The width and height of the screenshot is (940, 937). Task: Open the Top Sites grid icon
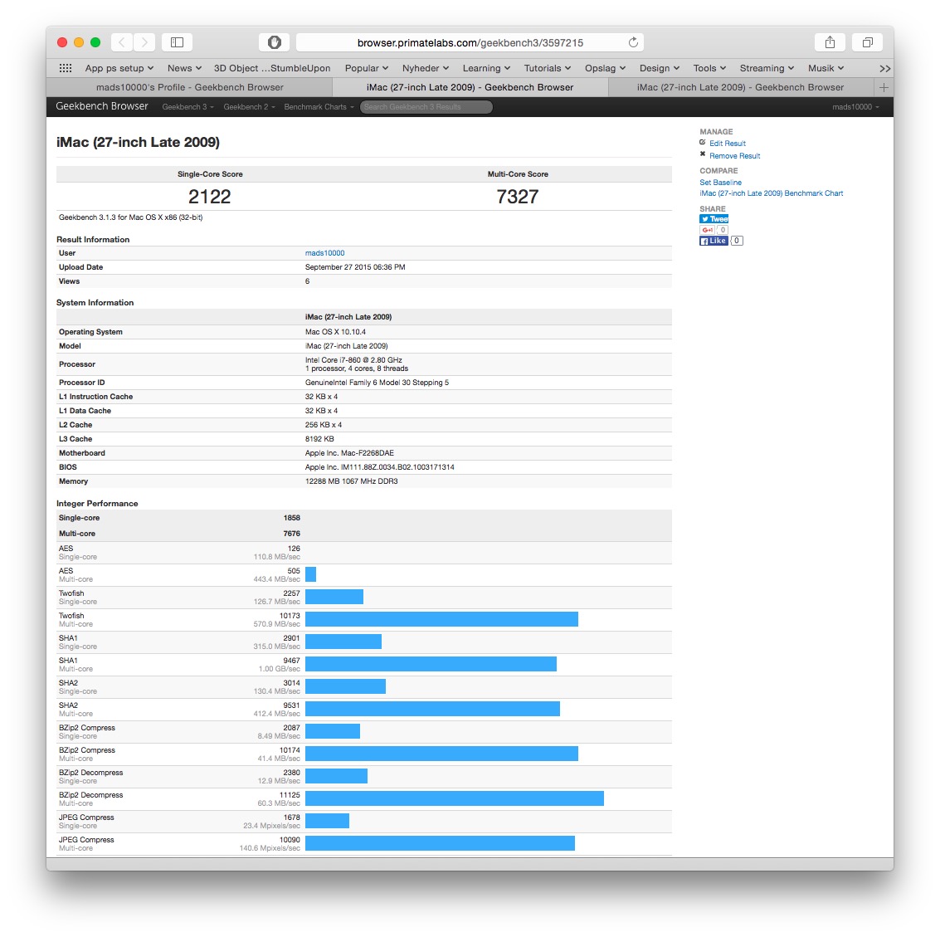[x=66, y=68]
